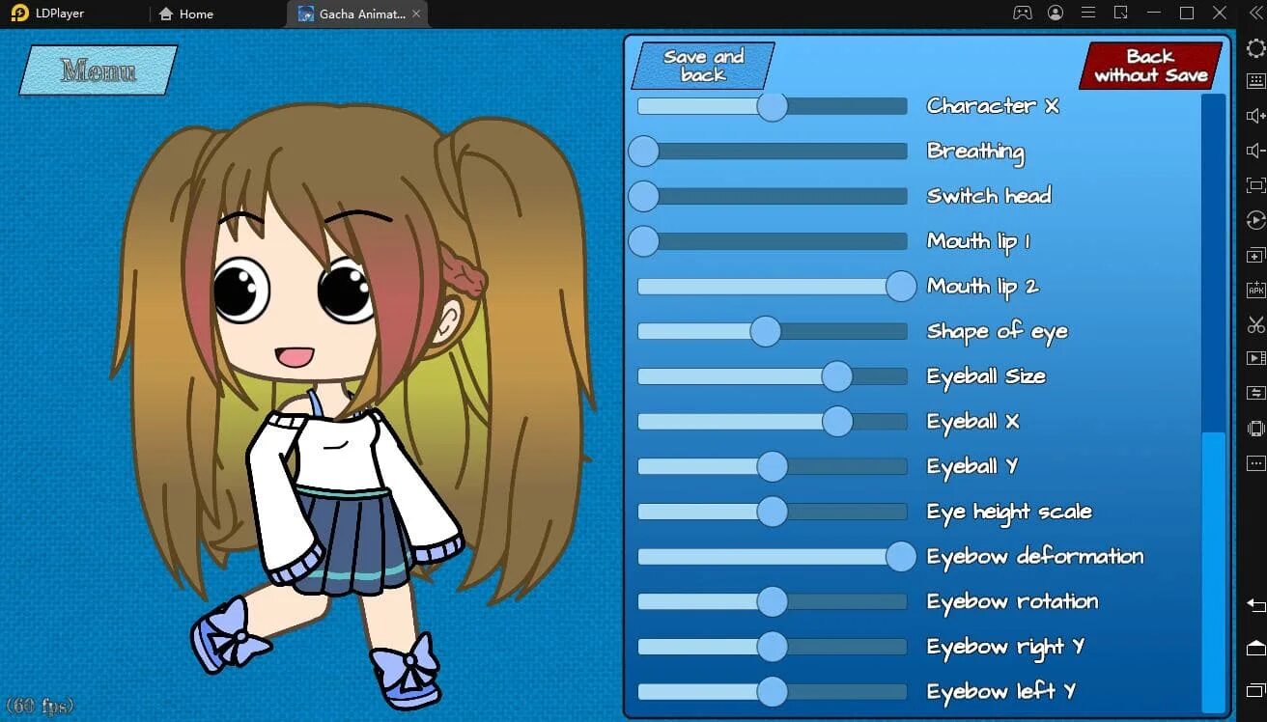Click the Menu button
1267x722 pixels.
pyautogui.click(x=98, y=70)
